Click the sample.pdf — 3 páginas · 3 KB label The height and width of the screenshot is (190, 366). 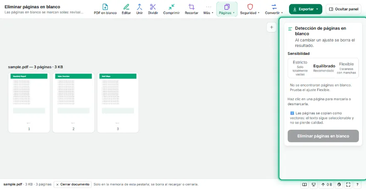(x=35, y=67)
